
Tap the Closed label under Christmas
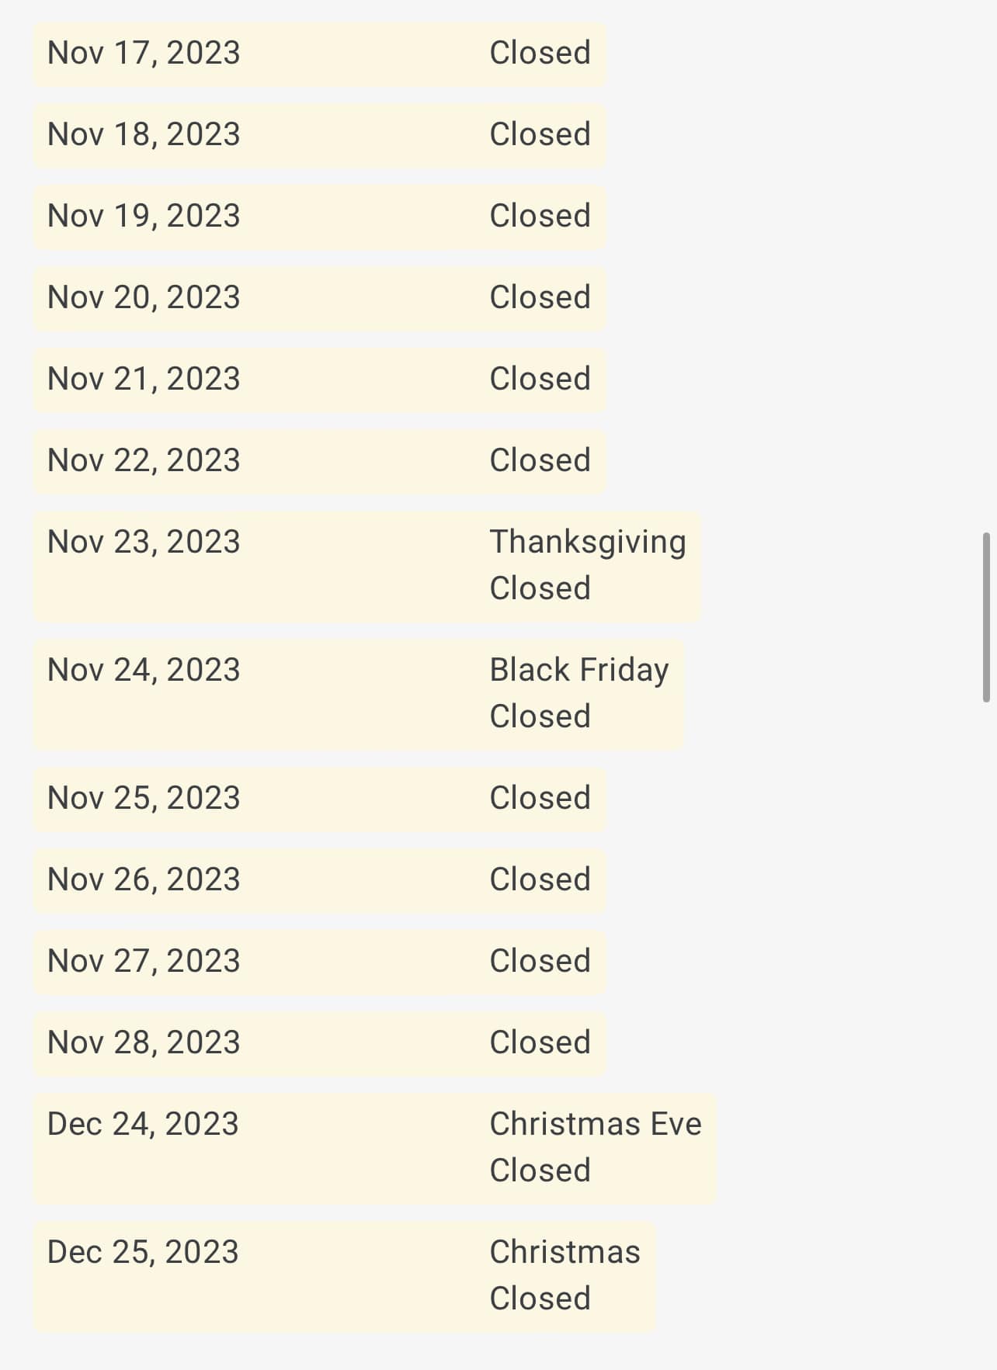(x=540, y=1299)
